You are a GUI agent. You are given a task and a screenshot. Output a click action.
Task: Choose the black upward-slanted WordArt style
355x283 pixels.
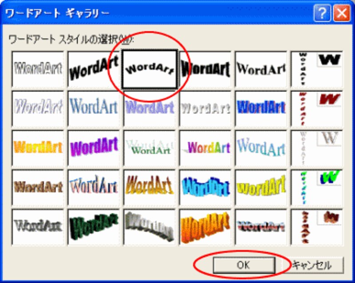(x=94, y=69)
